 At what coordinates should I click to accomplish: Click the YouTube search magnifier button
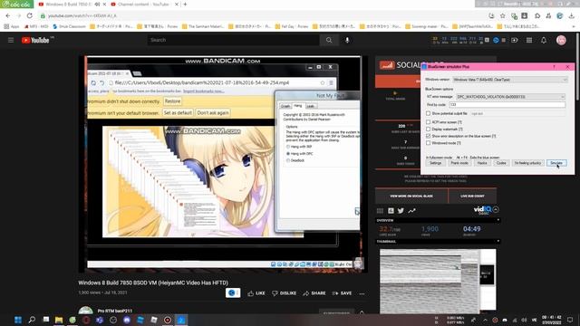coord(329,40)
